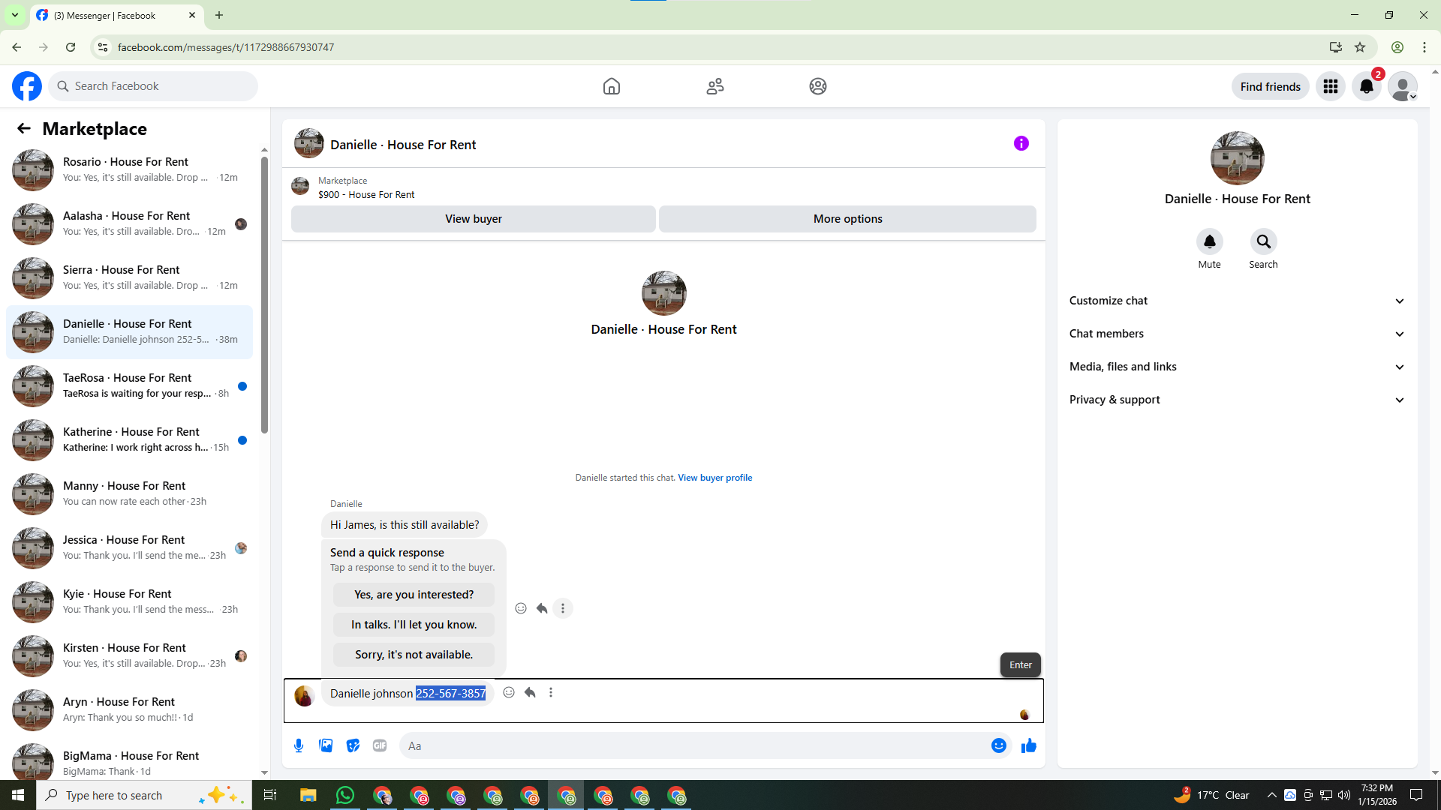Send quick response "Sorry, it's not available."
Image resolution: width=1441 pixels, height=810 pixels.
[x=414, y=655]
